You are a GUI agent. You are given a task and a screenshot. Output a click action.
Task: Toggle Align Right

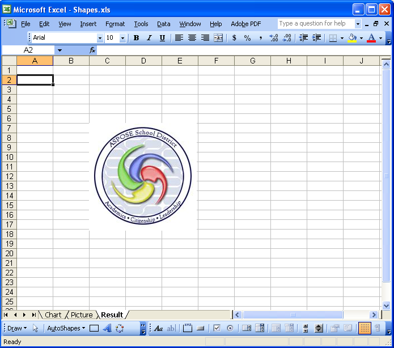205,38
